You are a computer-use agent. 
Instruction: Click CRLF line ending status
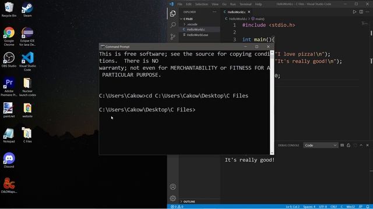coord(333,207)
